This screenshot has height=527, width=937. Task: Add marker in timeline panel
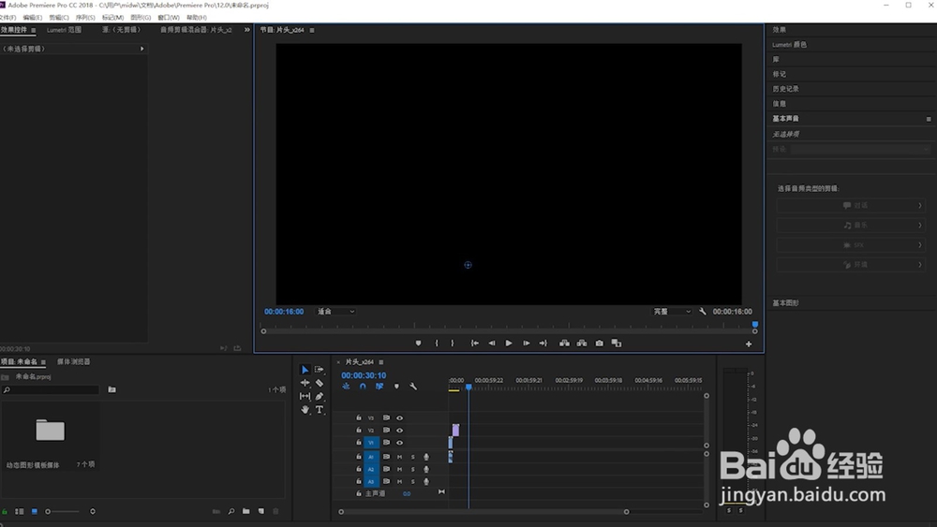click(x=396, y=387)
